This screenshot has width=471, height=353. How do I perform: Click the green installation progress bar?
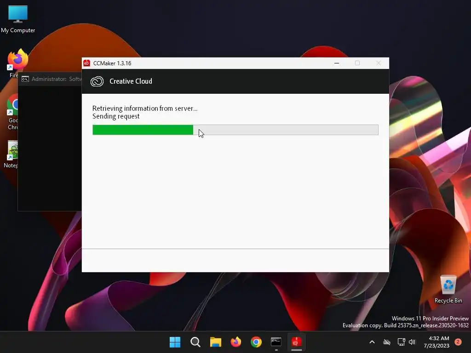235,130
